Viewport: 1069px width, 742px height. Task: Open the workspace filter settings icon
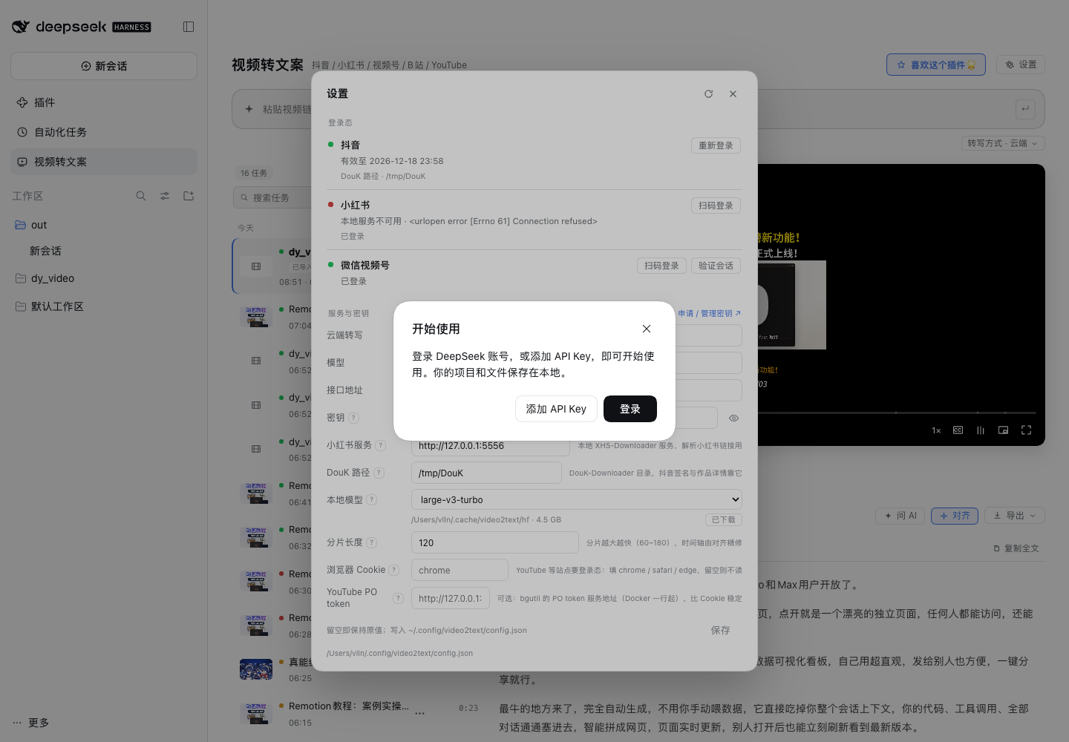tap(165, 196)
